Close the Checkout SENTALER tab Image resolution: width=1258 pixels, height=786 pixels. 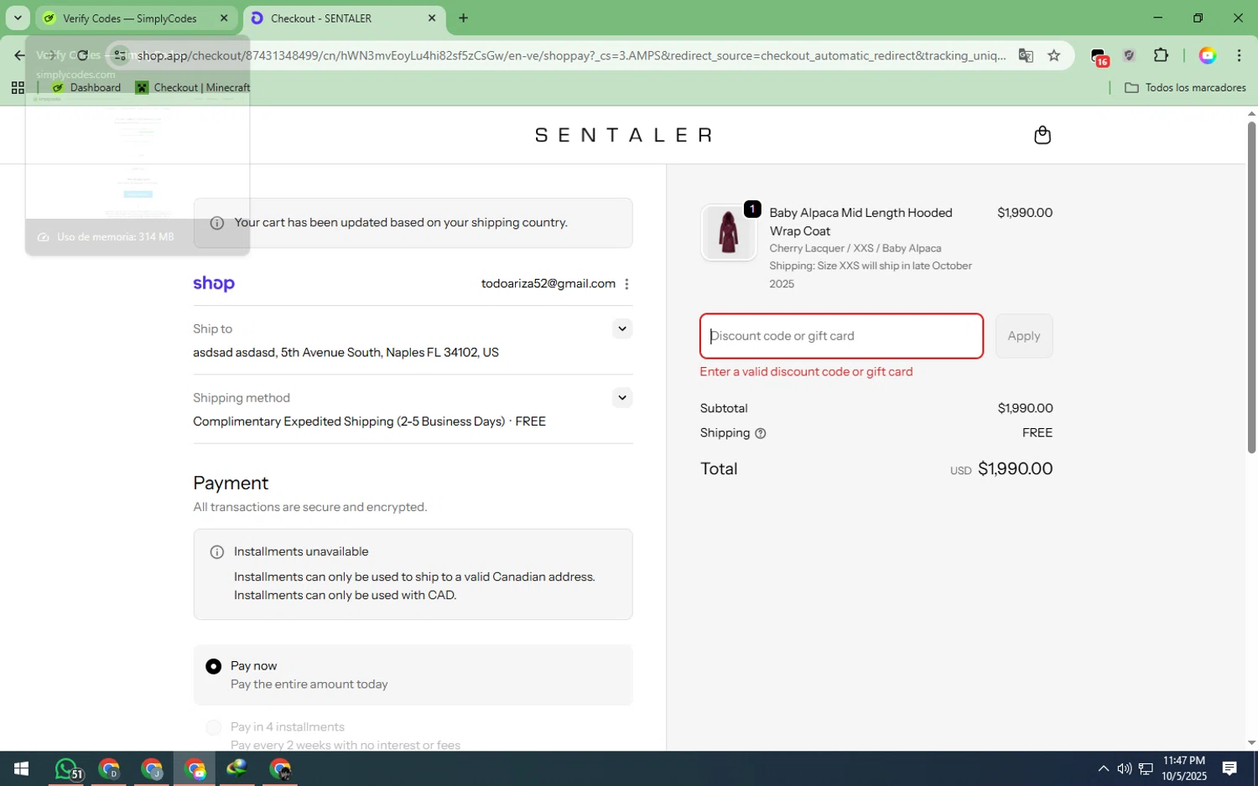[x=432, y=18]
